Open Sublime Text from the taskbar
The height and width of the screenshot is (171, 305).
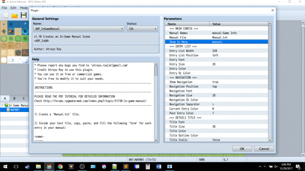pyautogui.click(x=126, y=166)
